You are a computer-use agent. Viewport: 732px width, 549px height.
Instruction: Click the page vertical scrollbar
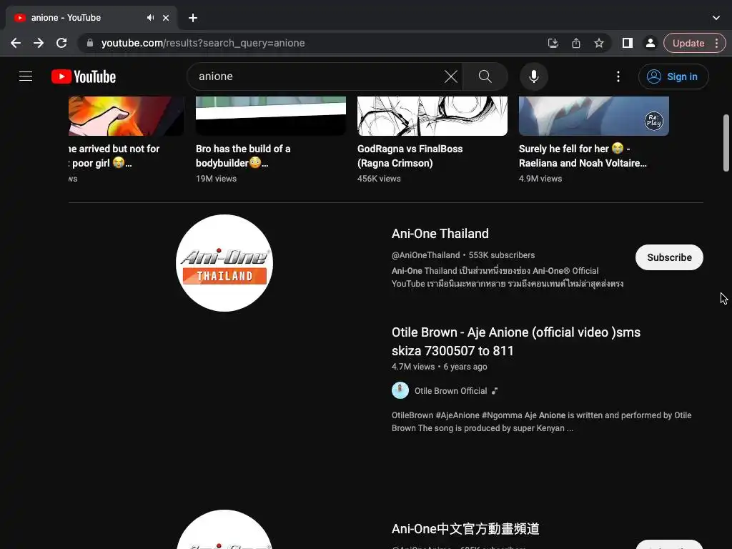point(726,143)
